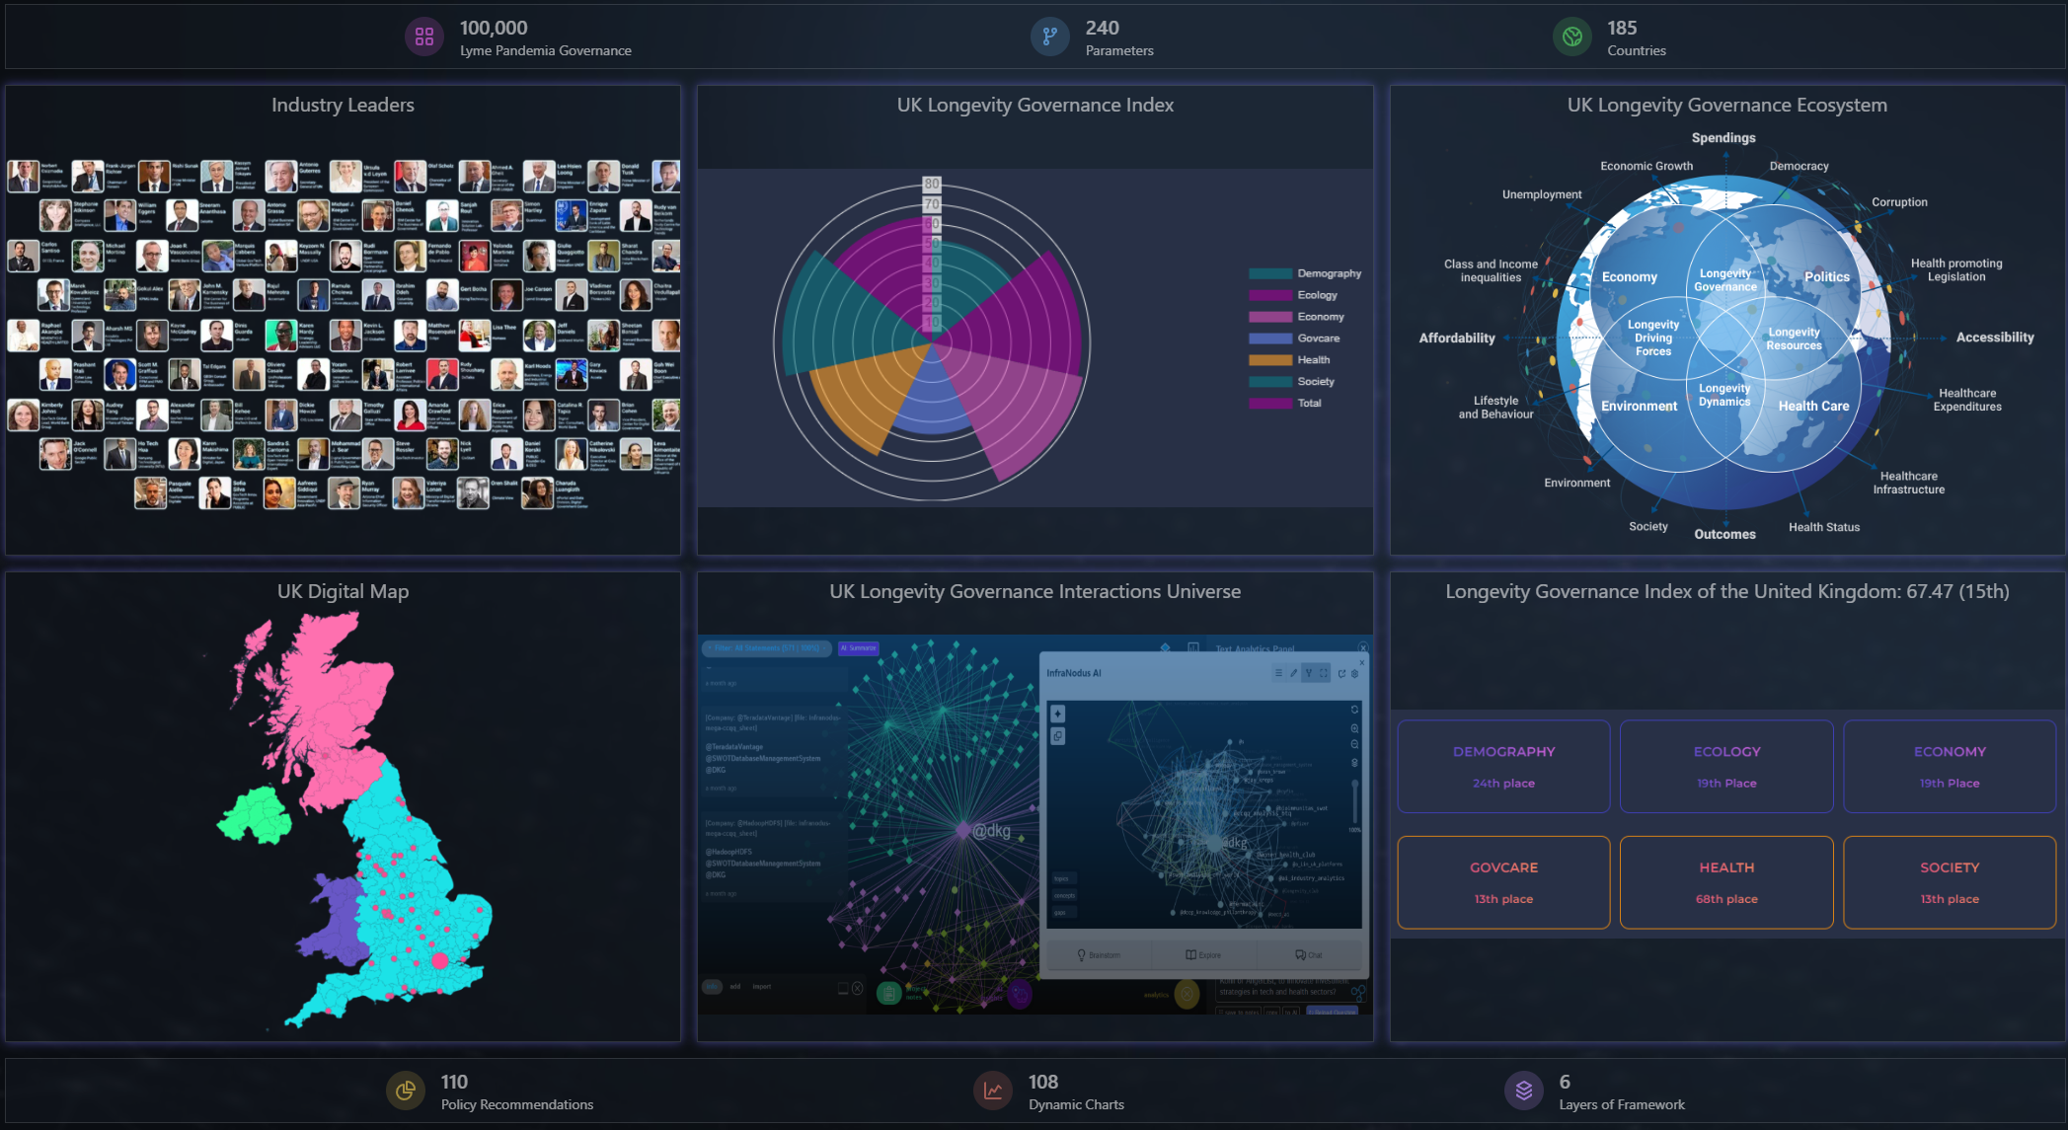Click the Countries globe icon
This screenshot has height=1130, width=2068.
coord(1571,37)
